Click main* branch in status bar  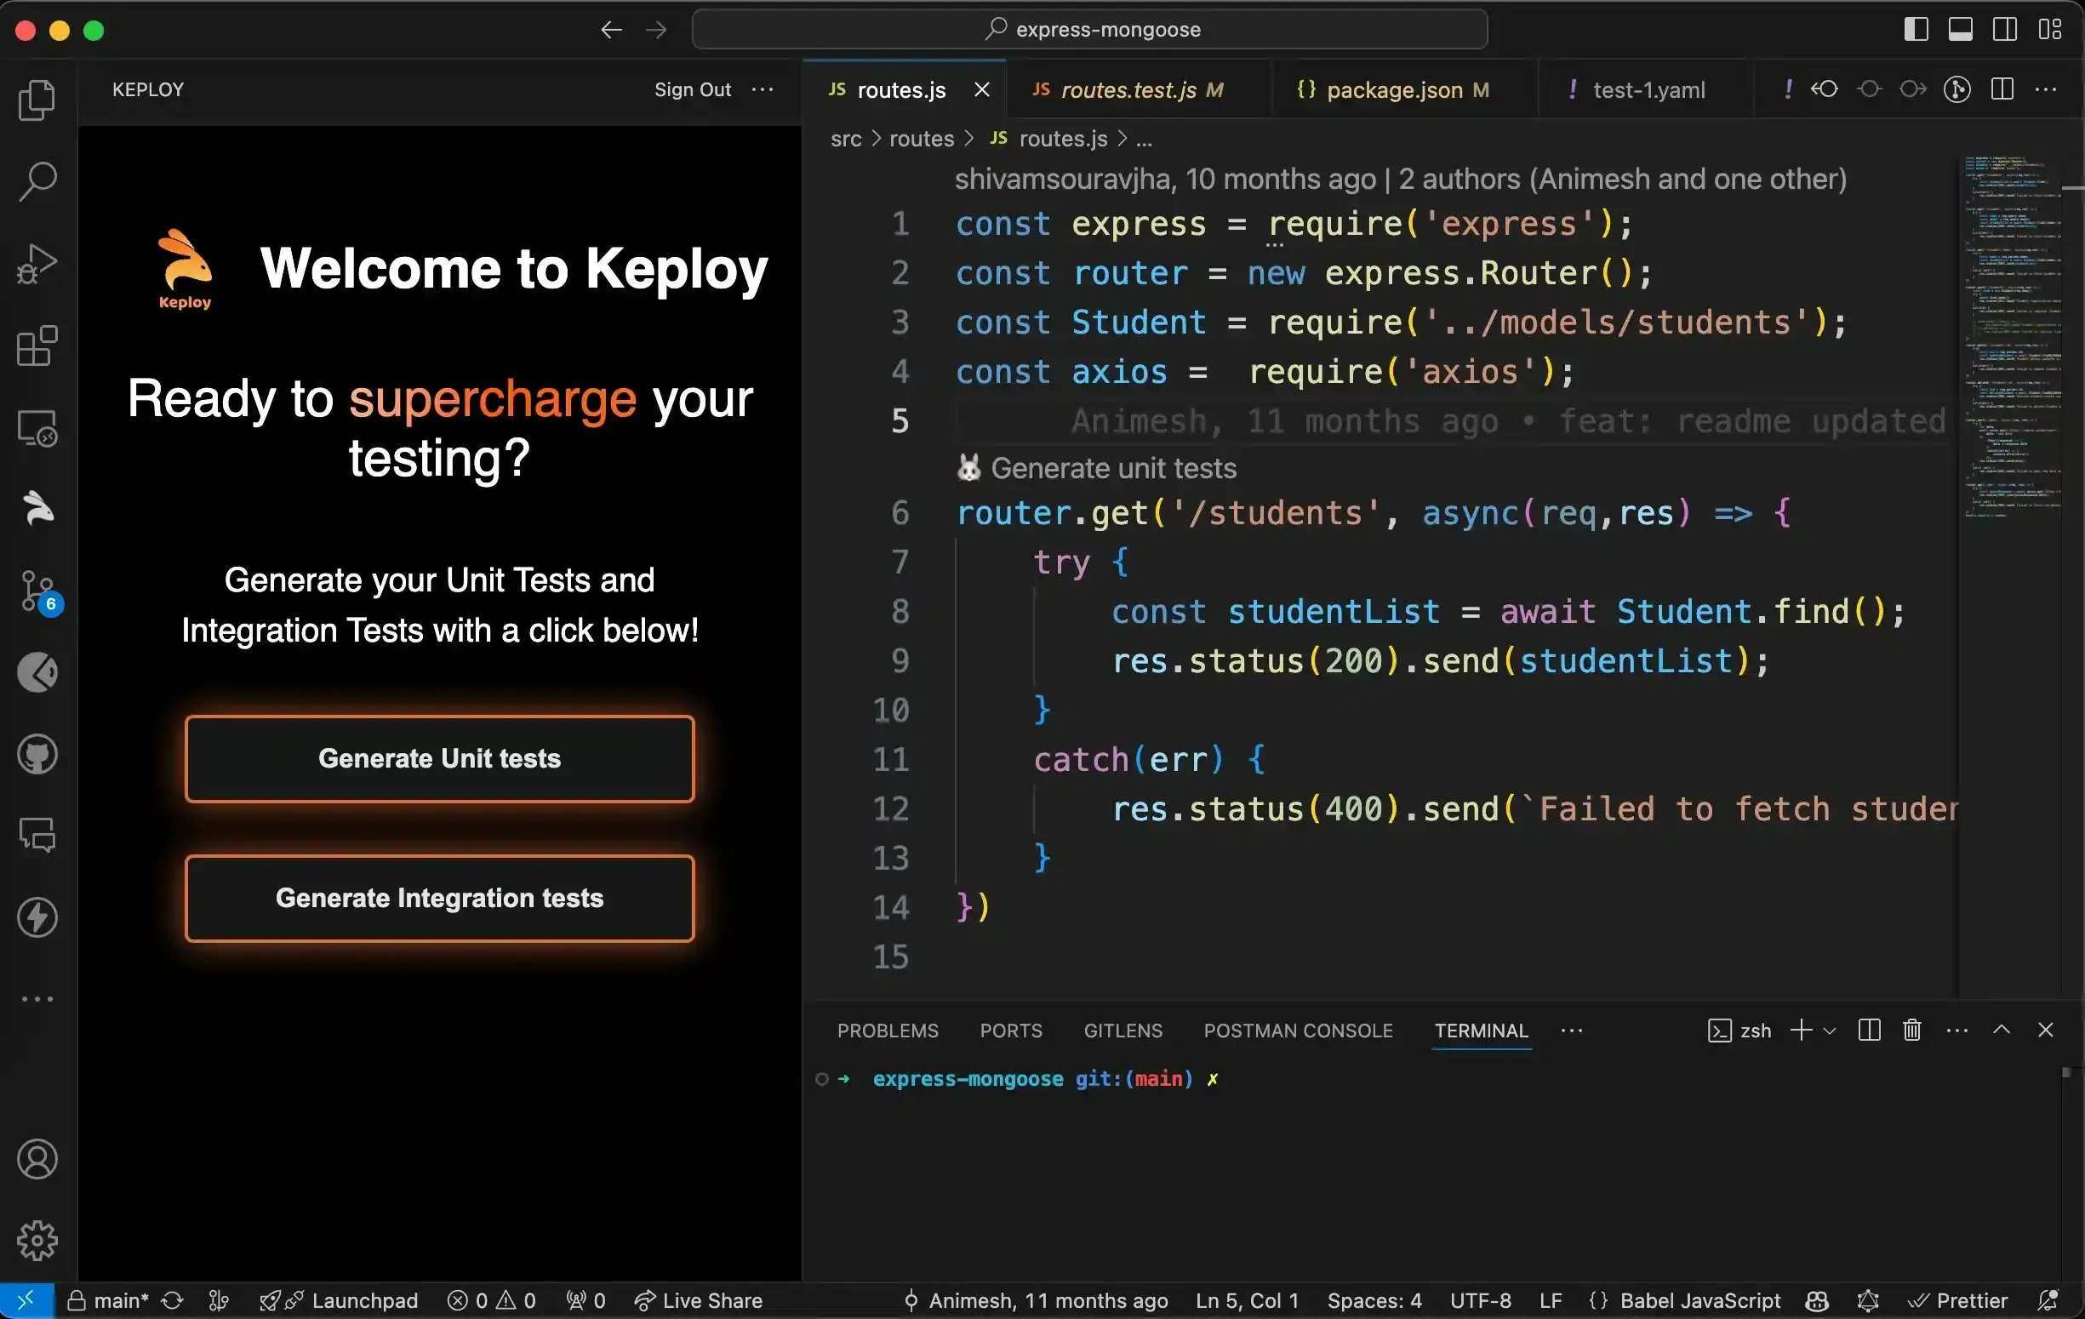pos(108,1301)
